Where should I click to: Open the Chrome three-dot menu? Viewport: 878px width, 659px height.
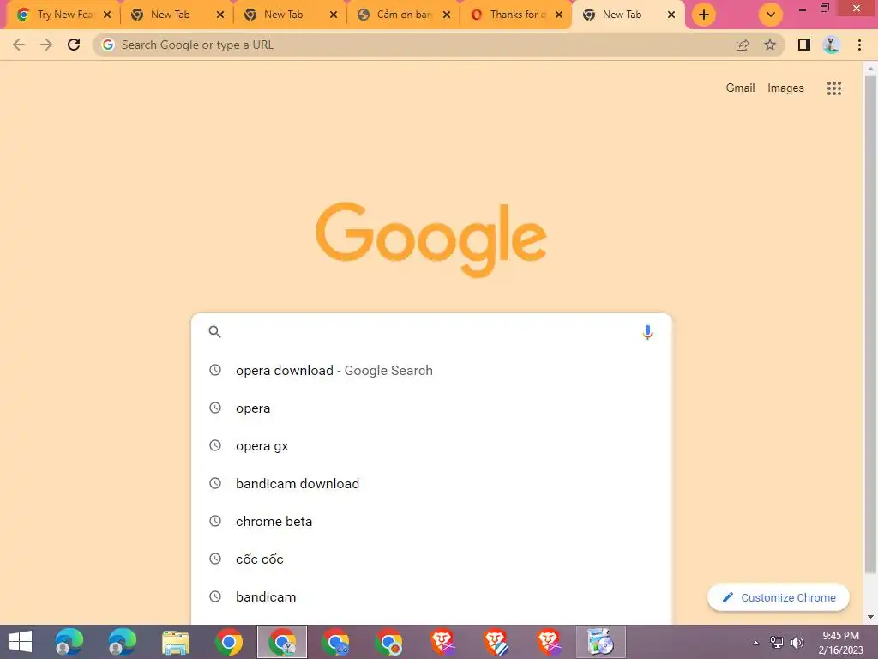[x=859, y=45]
